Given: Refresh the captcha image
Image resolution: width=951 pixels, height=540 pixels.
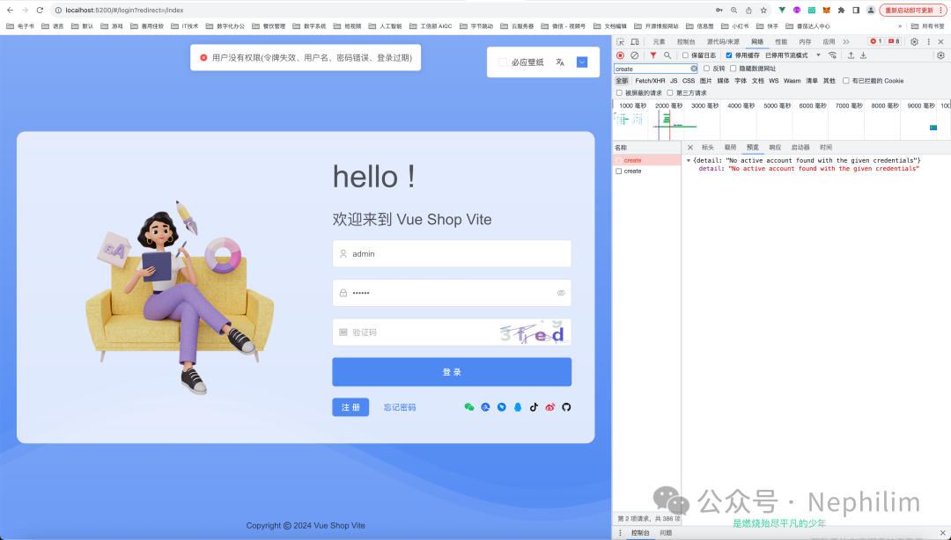Looking at the screenshot, I should click(533, 332).
